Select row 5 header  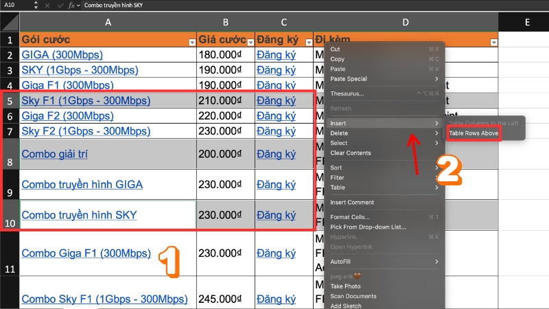pyautogui.click(x=10, y=100)
